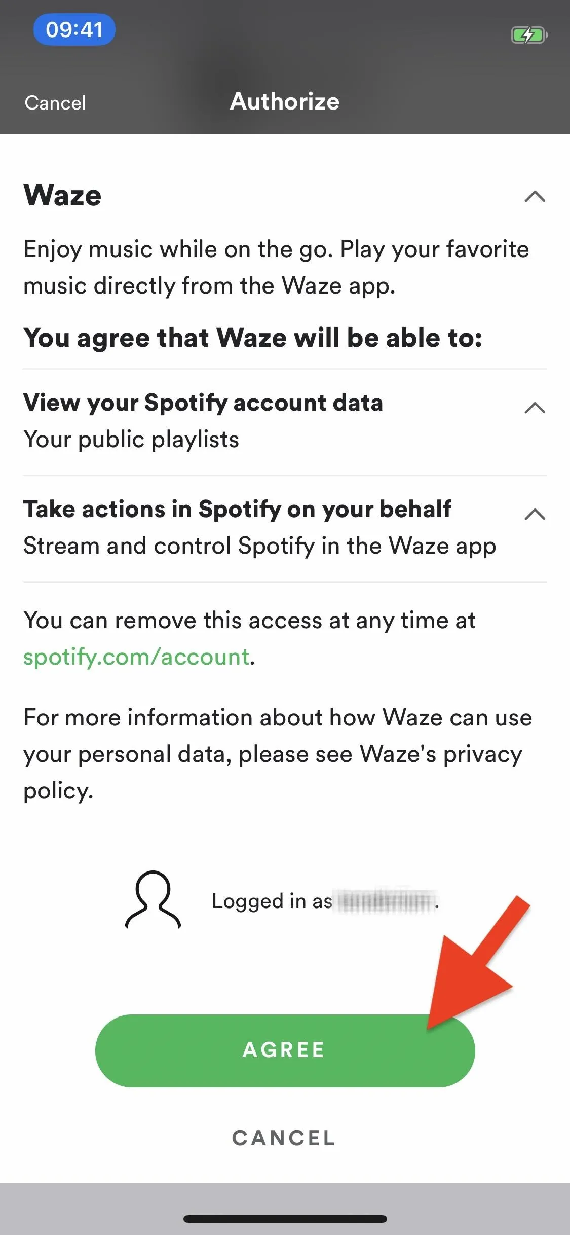Collapse the Waze section chevron

535,196
